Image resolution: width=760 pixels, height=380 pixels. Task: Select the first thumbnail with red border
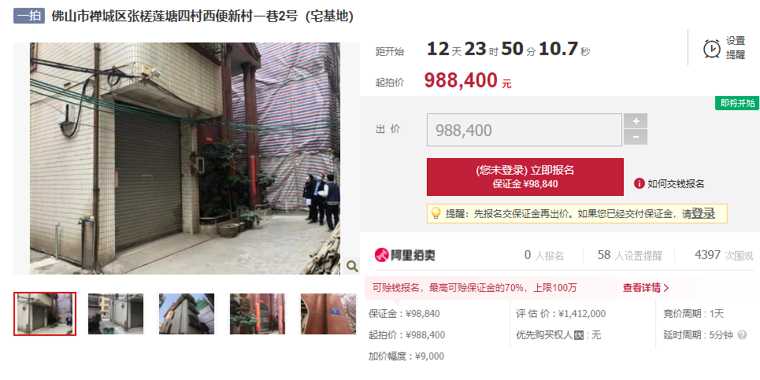(x=45, y=314)
